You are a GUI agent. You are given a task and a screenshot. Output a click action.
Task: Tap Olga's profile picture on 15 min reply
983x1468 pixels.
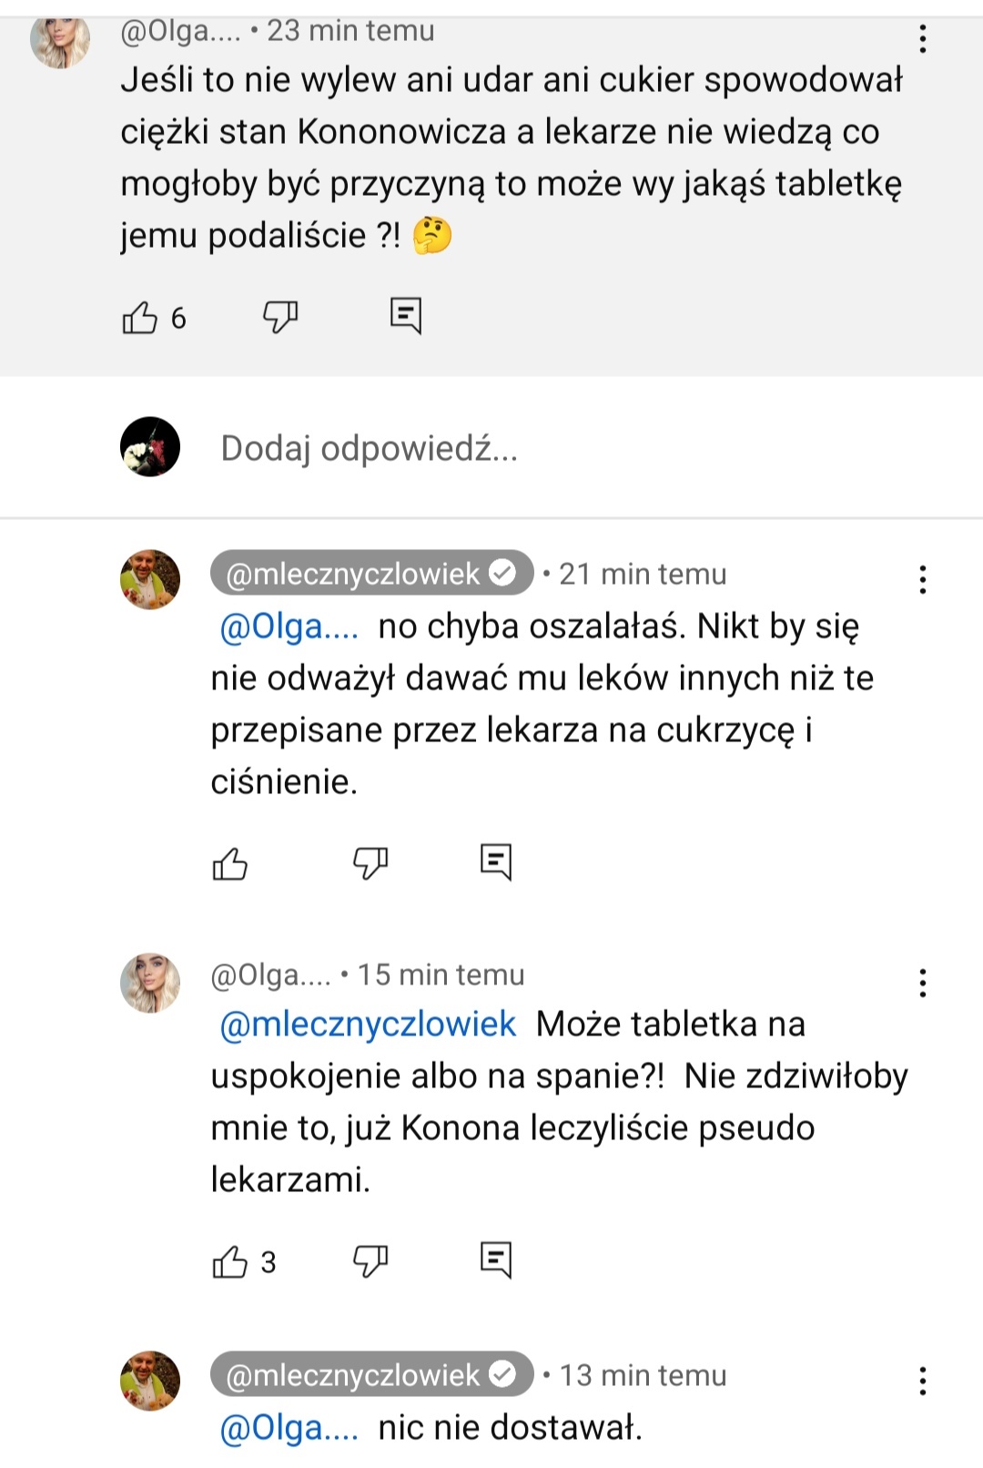pyautogui.click(x=150, y=984)
